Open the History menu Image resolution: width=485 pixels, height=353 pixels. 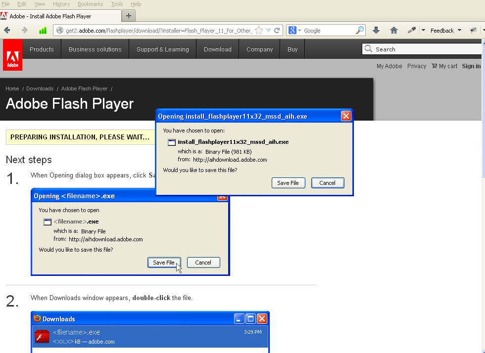click(x=61, y=4)
